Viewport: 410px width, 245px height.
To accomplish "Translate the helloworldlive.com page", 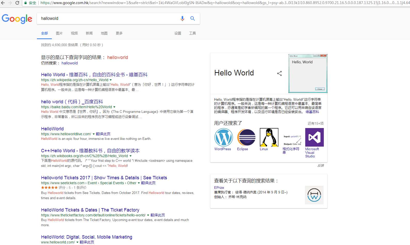I will [103, 134].
